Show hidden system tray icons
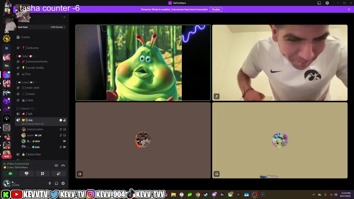 click(313, 195)
